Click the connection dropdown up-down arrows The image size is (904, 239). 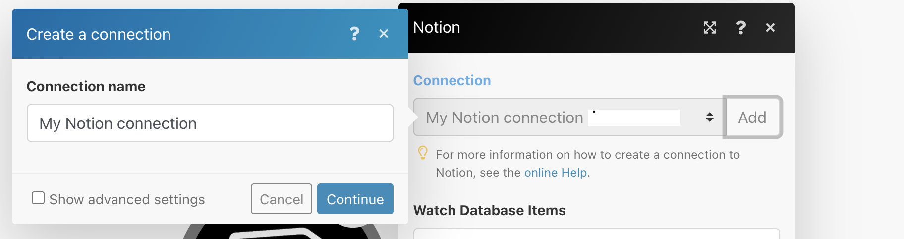point(710,117)
